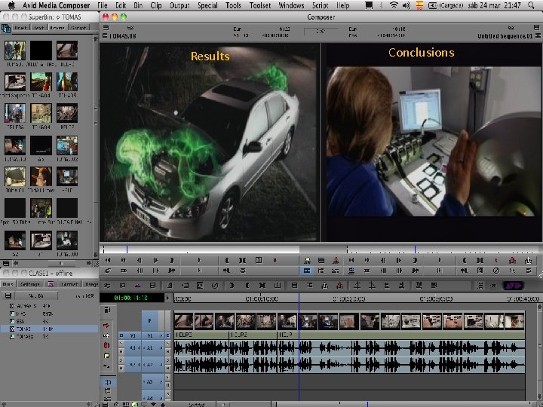Toggle the A2 audio track selector

coord(150,364)
